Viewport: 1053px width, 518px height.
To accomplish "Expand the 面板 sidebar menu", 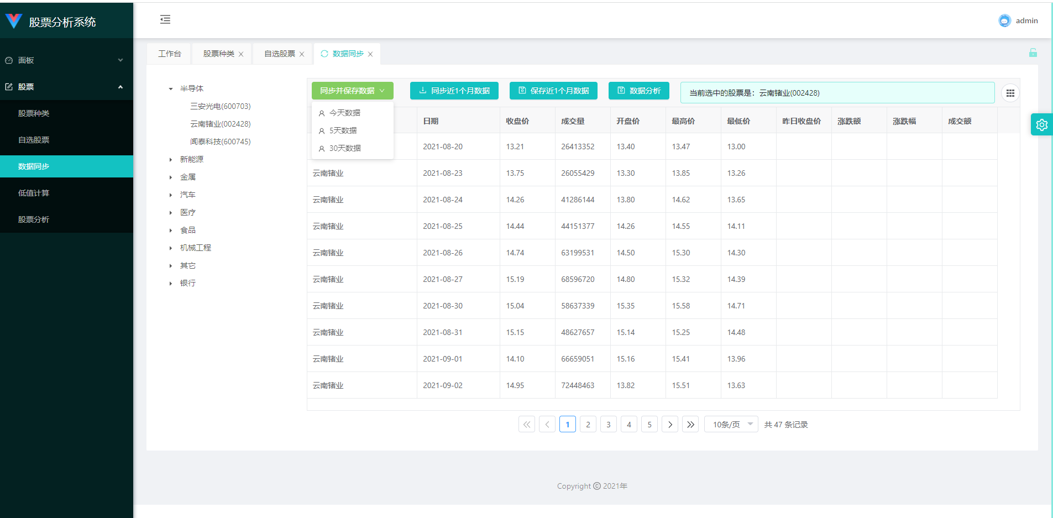I will [x=66, y=60].
